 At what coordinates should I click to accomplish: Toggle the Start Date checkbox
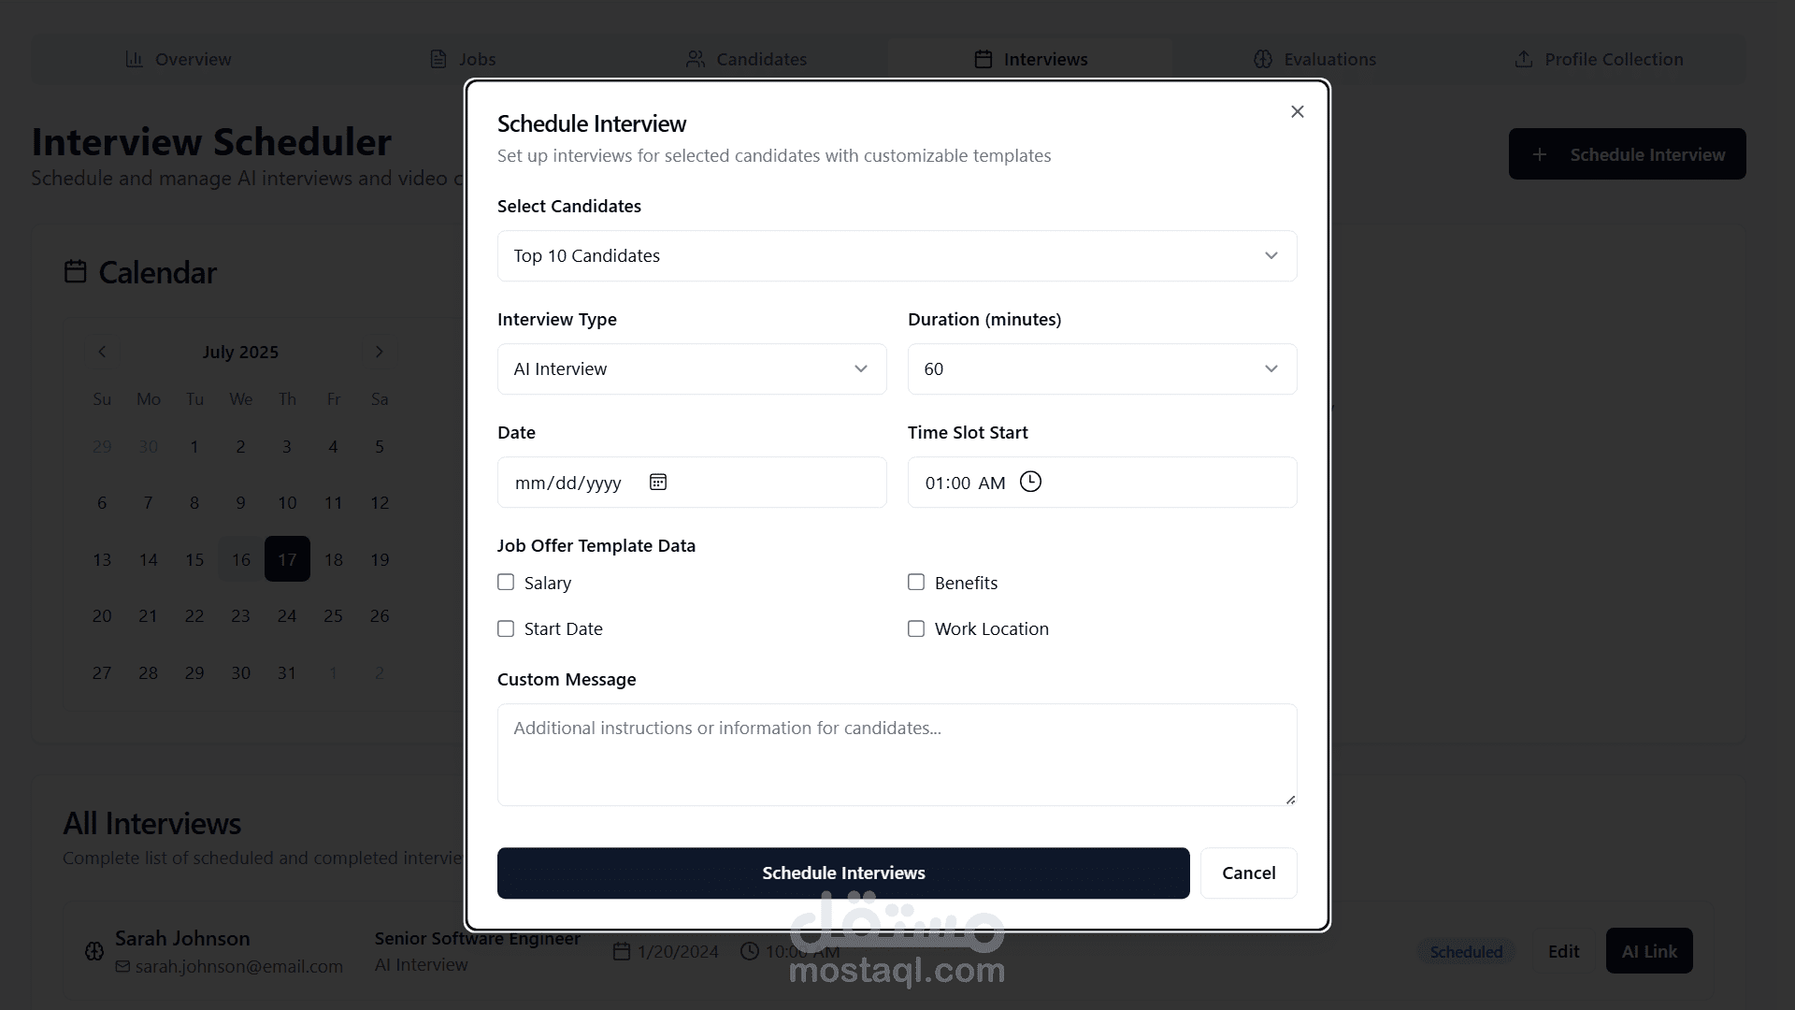click(x=506, y=629)
